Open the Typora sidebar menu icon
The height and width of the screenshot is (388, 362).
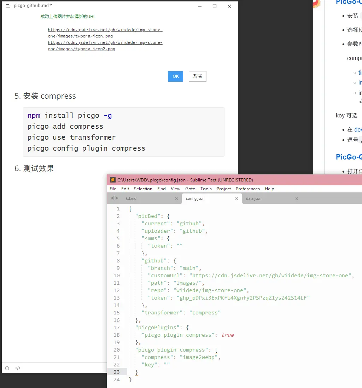pos(8,6)
